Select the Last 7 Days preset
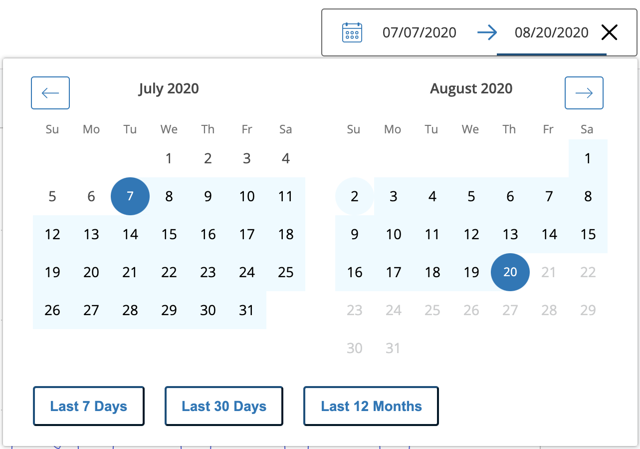Image resolution: width=640 pixels, height=449 pixels. pyautogui.click(x=89, y=406)
